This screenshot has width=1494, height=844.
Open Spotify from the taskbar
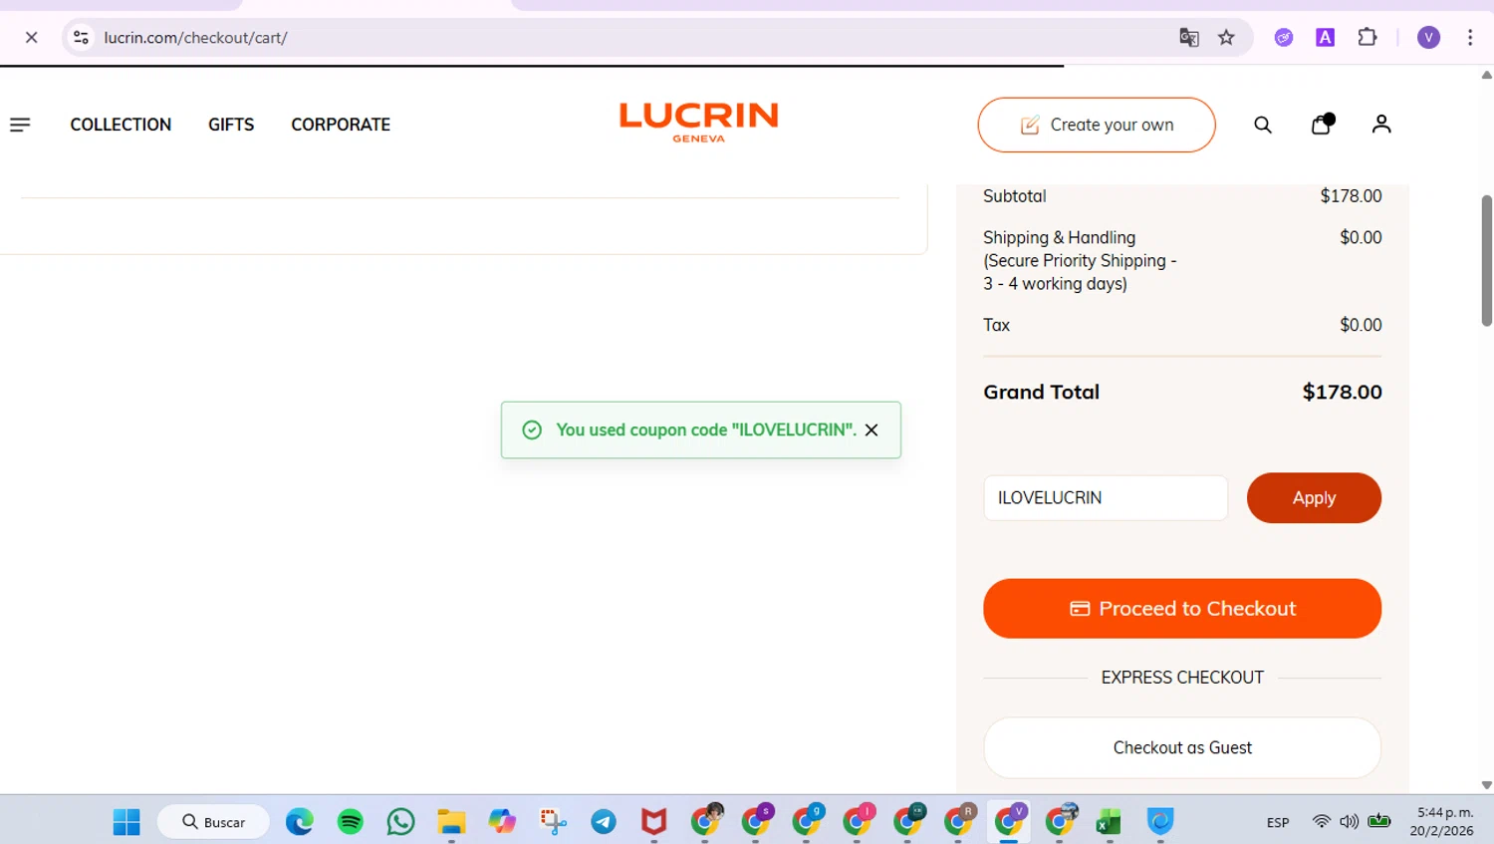(x=351, y=822)
